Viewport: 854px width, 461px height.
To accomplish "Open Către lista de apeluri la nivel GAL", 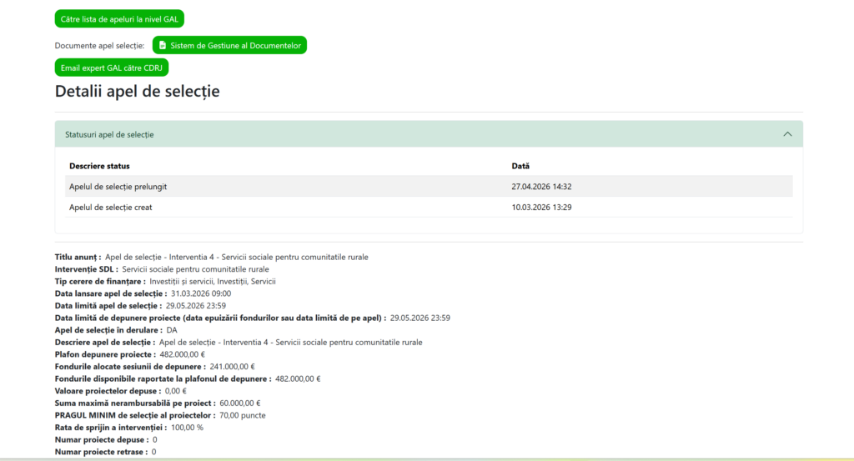I will coord(119,18).
